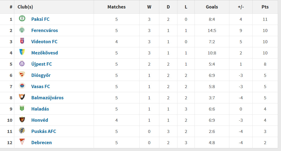
Task: Click the Pts column header
Action: point(265,7)
